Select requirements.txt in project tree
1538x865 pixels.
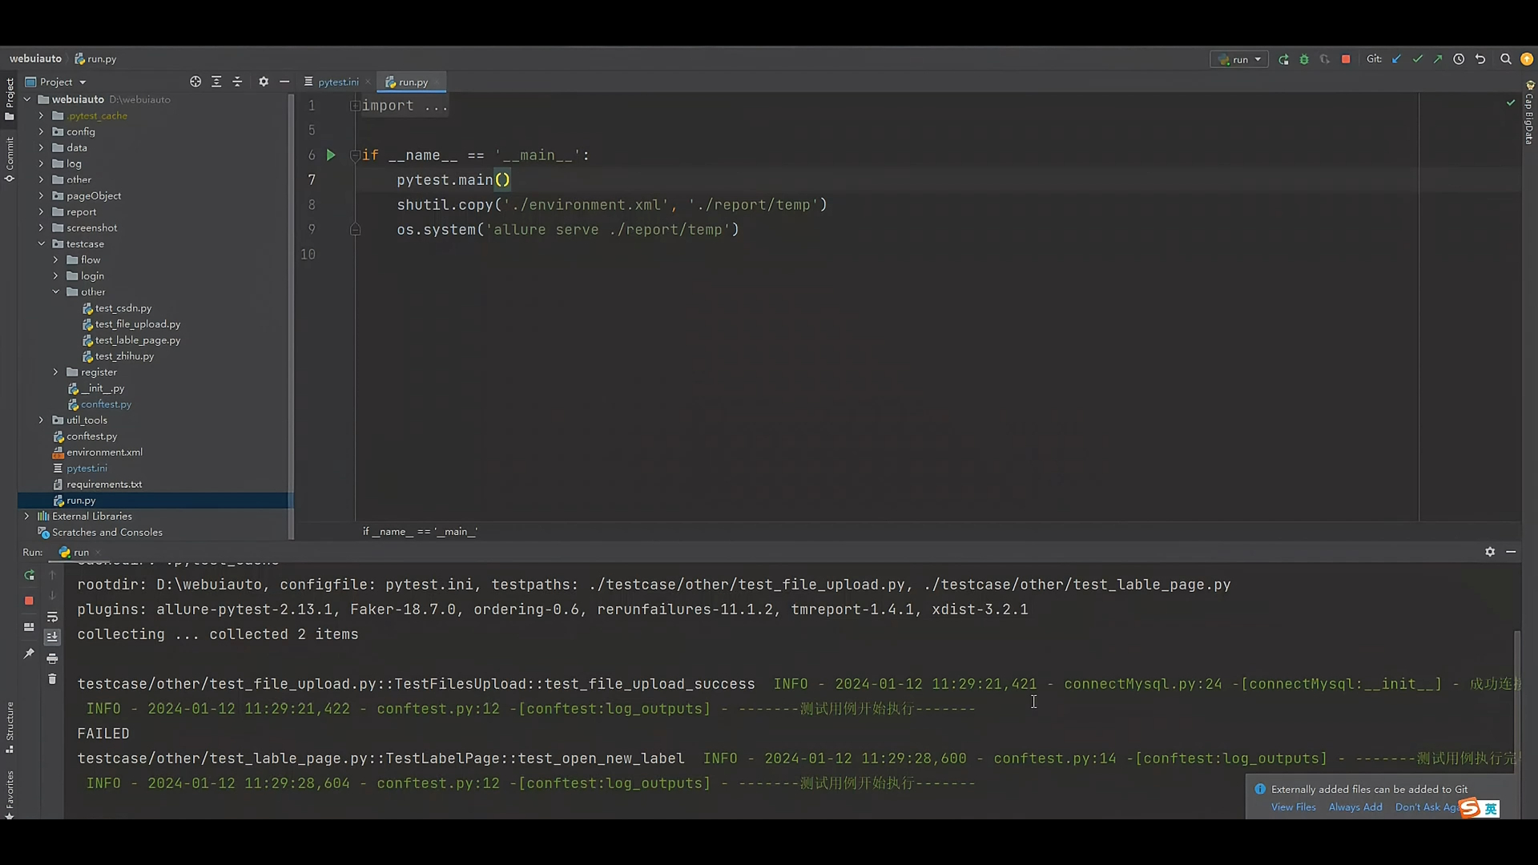coord(104,484)
